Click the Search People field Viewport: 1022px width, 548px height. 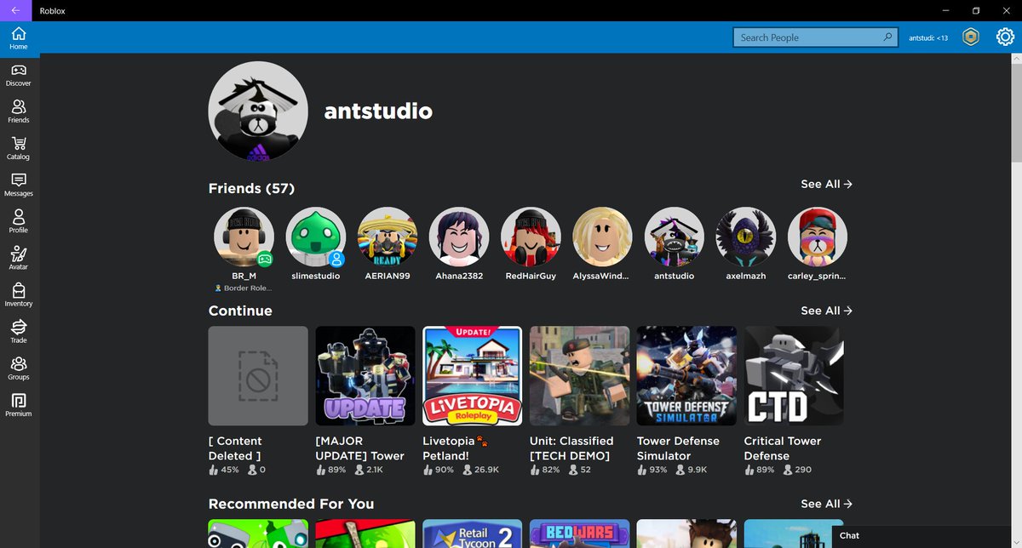pyautogui.click(x=813, y=37)
